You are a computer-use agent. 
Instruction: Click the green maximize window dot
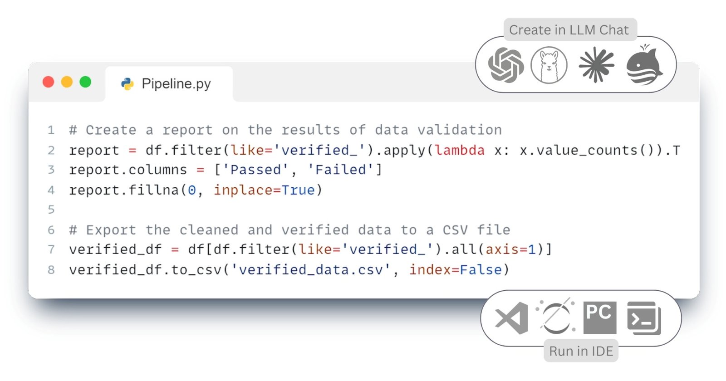point(85,82)
